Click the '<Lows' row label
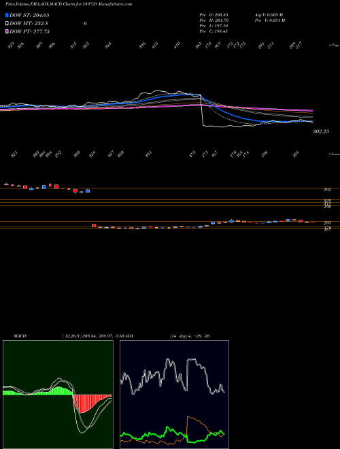340x449 pixels. point(334,154)
